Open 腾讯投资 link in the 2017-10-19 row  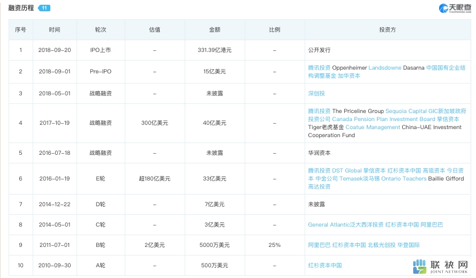click(x=319, y=111)
